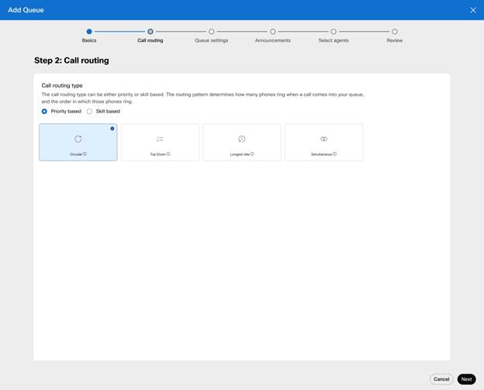Jump to the Review step
Viewport: 484px width, 390px height.
395,32
